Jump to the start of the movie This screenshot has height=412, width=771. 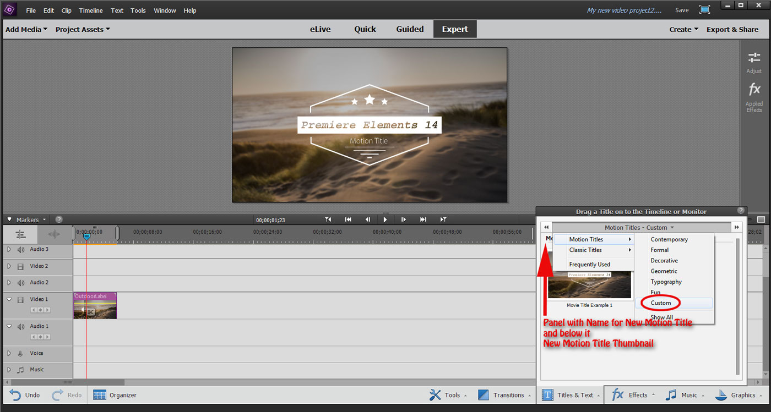[x=348, y=219]
